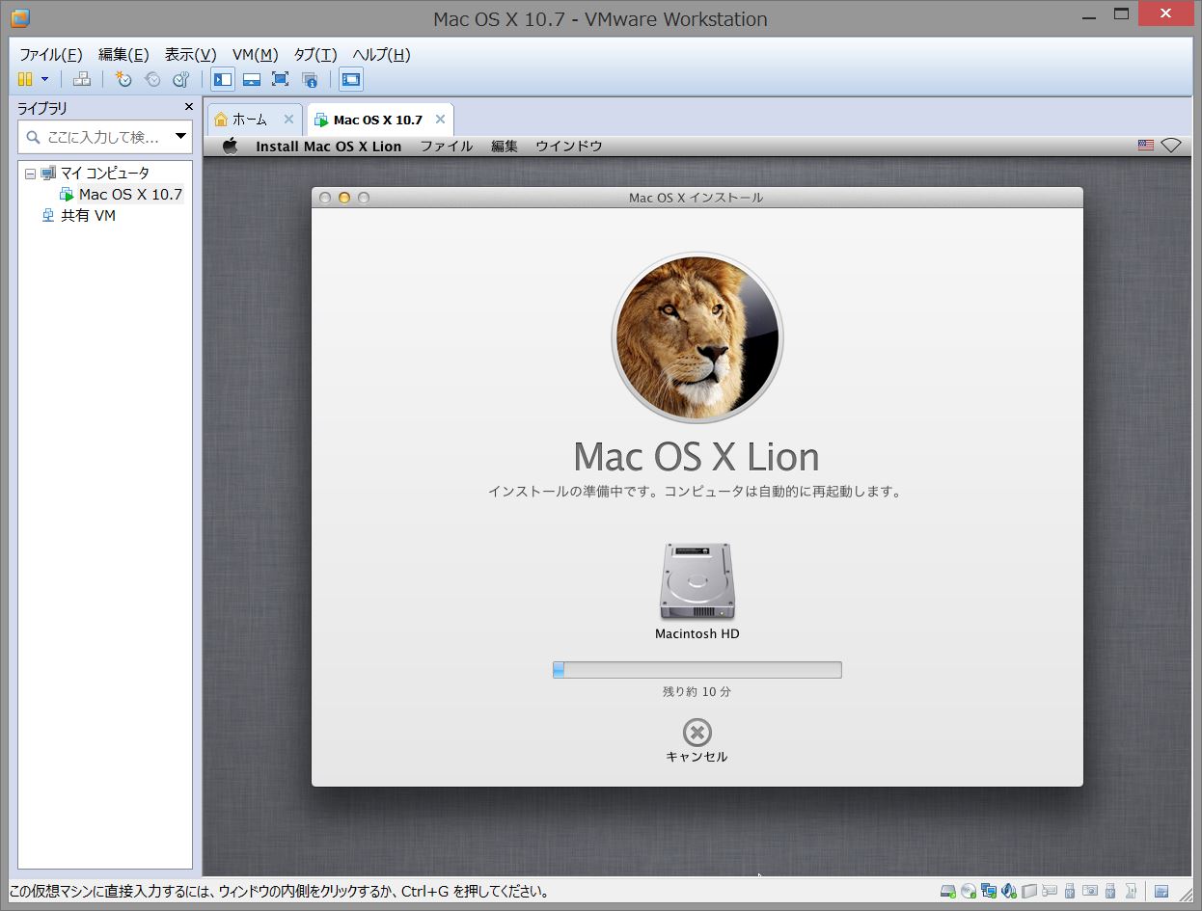The width and height of the screenshot is (1202, 911).
Task: Click the zoom button on installer window
Action: 364,198
